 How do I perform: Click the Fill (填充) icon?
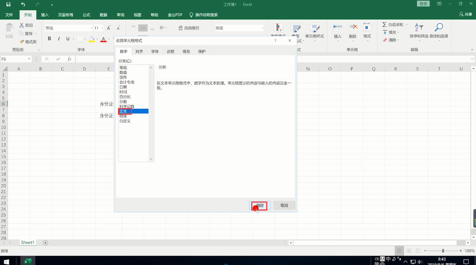point(385,32)
